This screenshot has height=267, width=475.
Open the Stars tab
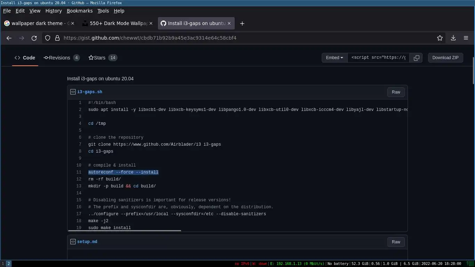point(103,58)
